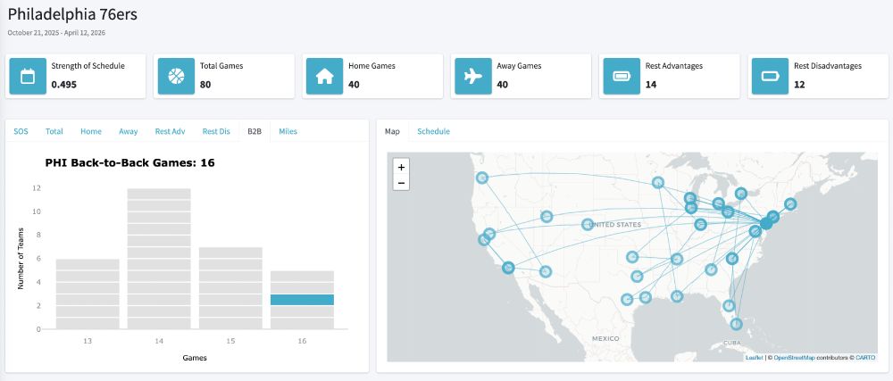Open the Miles tab

[288, 131]
